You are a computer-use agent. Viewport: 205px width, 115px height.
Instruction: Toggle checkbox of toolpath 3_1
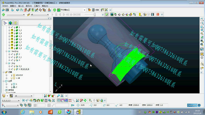[x=12, y=66]
